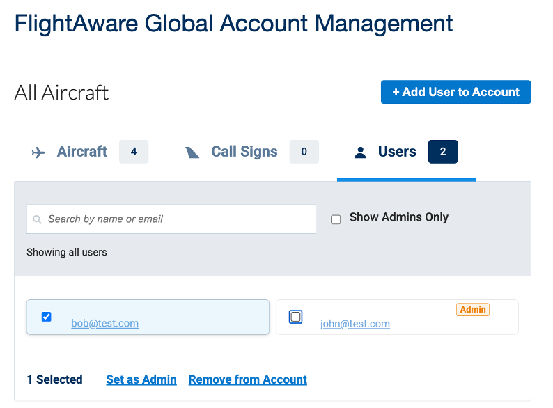This screenshot has width=553, height=408.
Task: Uncheck the bob@test.com checkbox
Action: click(x=46, y=317)
